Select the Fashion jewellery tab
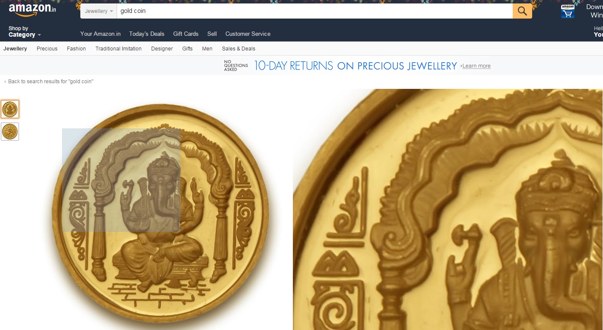Viewport: 603px width, 330px height. (76, 49)
